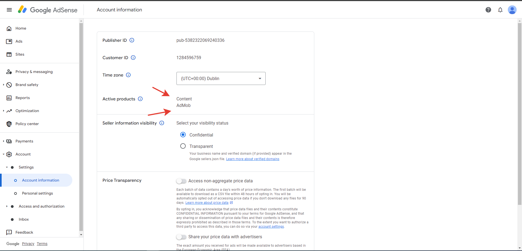Click the Publisher ID value pub-5382322069240336
The width and height of the screenshot is (522, 251).
pos(200,40)
